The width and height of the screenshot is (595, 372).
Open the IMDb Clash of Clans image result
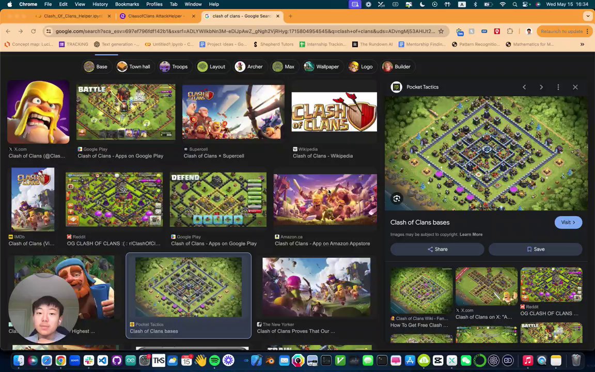(33, 199)
